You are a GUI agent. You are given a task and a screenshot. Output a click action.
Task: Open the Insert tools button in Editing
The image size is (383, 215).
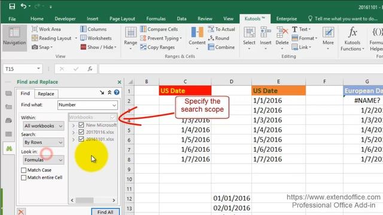(x=266, y=38)
